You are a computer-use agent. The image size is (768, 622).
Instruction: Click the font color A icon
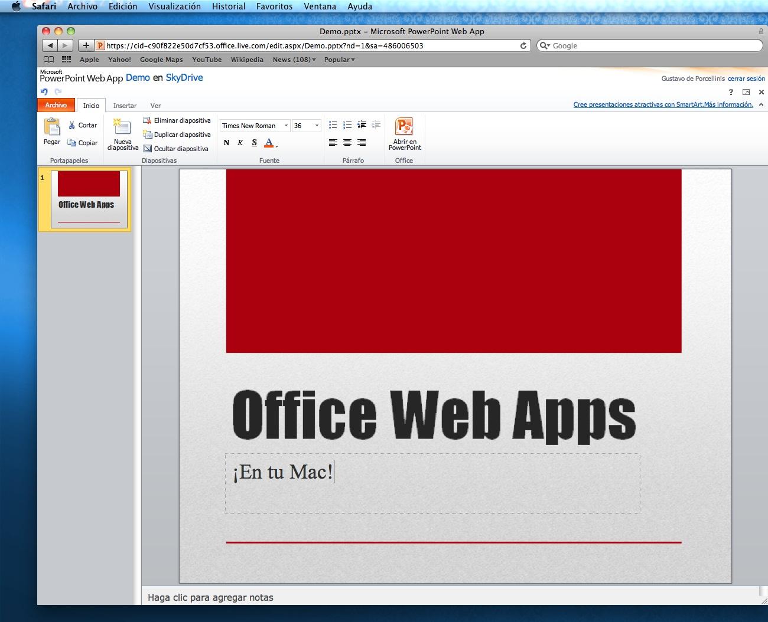(269, 142)
